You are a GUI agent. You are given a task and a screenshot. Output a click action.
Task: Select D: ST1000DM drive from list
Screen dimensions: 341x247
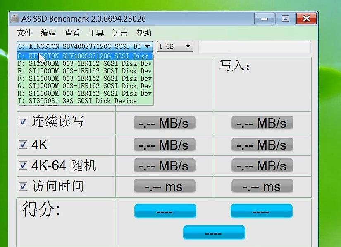click(85, 64)
